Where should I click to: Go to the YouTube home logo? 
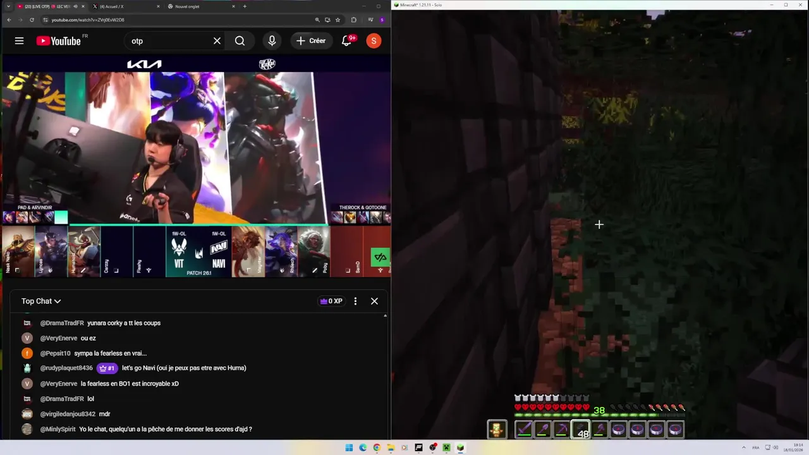[58, 41]
